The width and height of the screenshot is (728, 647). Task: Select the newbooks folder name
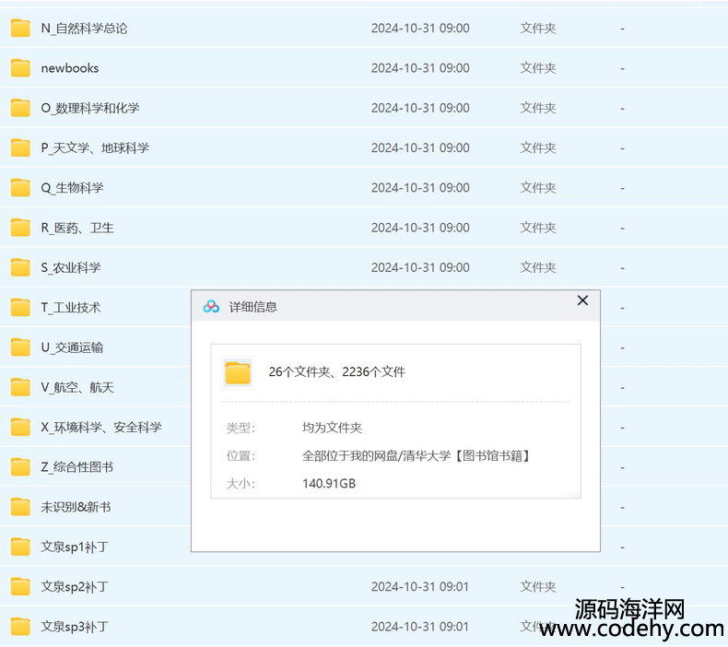(70, 68)
